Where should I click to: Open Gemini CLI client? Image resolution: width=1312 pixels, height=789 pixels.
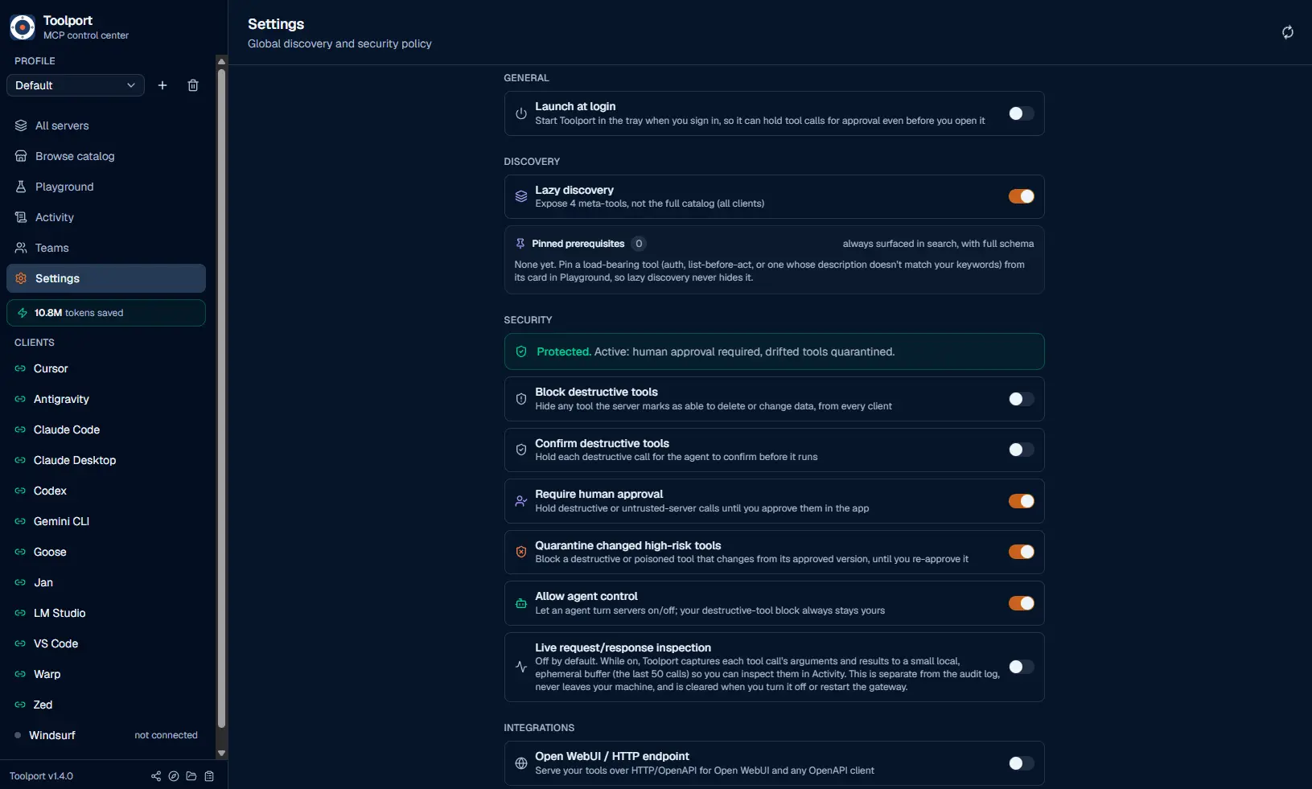point(106,521)
